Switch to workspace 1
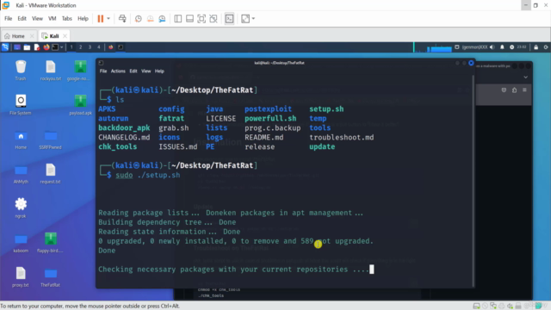Viewport: 551px width, 310px height. [x=71, y=47]
